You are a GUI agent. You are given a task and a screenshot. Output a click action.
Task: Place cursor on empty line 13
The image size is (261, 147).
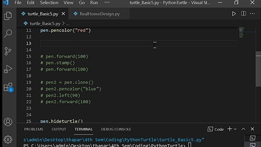pos(139,43)
